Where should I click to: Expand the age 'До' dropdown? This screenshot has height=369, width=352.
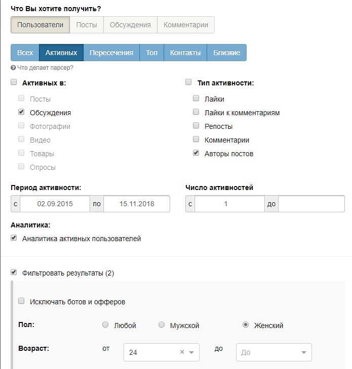pos(274,352)
